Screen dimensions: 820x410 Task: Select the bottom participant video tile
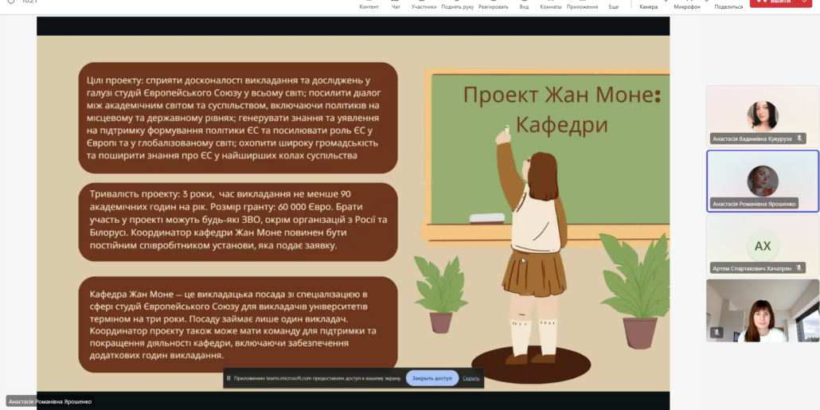coord(763,310)
